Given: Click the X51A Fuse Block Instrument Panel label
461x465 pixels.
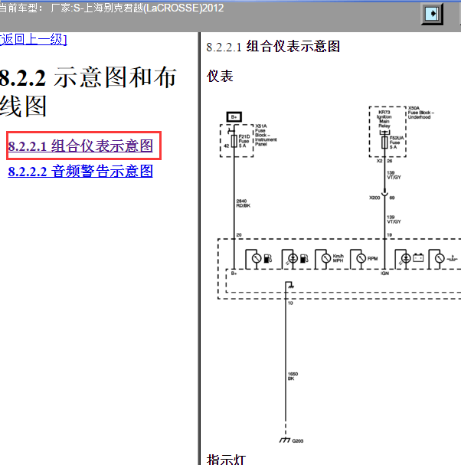Looking at the screenshot, I should [266, 135].
